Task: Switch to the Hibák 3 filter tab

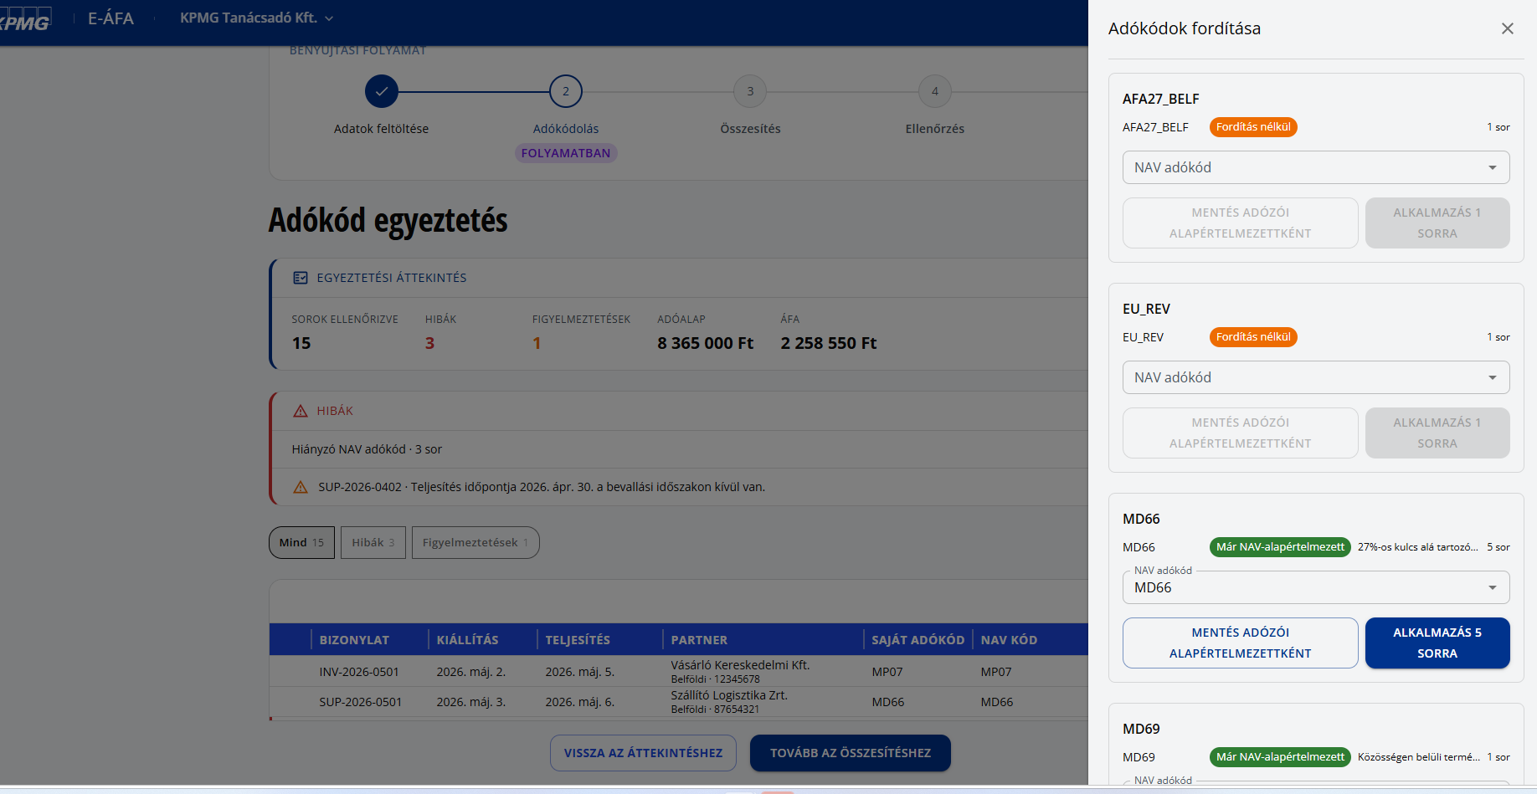Action: click(373, 542)
